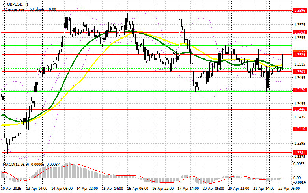Click the 16 Apr 22:00 time label
Screen dimensions: 308x193
[163, 189]
